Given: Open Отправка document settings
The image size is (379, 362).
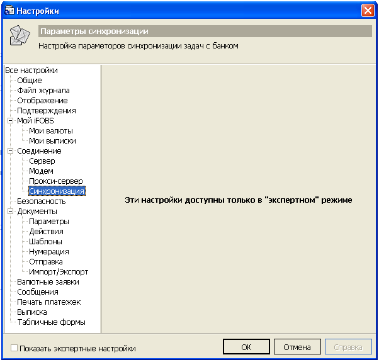Looking at the screenshot, I should (x=46, y=261).
